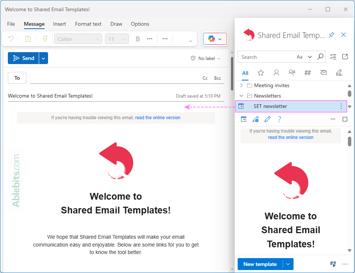Open the favorites star tab
The image size is (355, 273).
[x=260, y=72]
